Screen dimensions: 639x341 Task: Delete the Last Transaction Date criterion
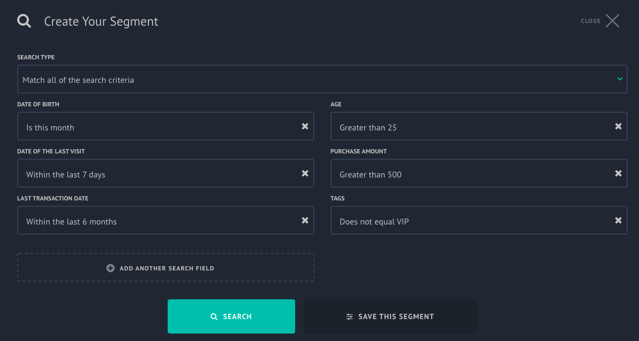click(305, 220)
